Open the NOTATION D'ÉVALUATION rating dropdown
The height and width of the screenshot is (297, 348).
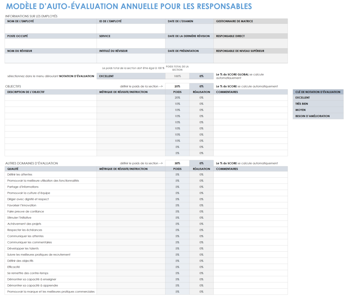[x=131, y=76]
